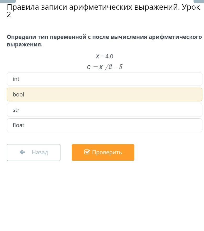Select the int answer option

coord(105,79)
